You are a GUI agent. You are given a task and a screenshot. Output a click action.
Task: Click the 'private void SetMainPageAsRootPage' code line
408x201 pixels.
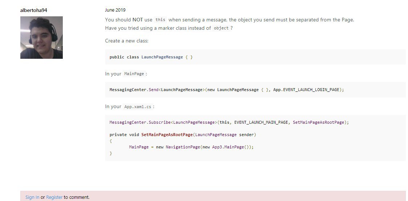click(x=183, y=135)
